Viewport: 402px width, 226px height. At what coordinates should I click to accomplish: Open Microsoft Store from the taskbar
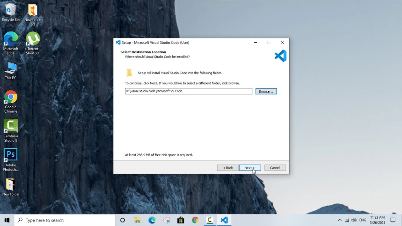181,220
